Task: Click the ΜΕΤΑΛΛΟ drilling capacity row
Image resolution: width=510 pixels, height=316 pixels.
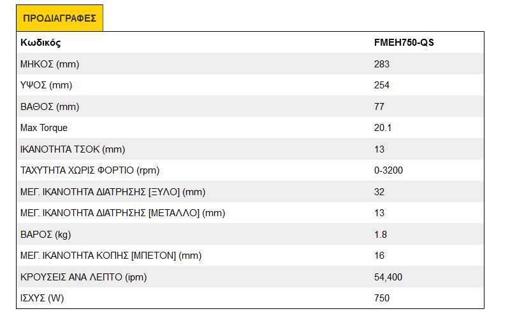Action: (x=250, y=213)
